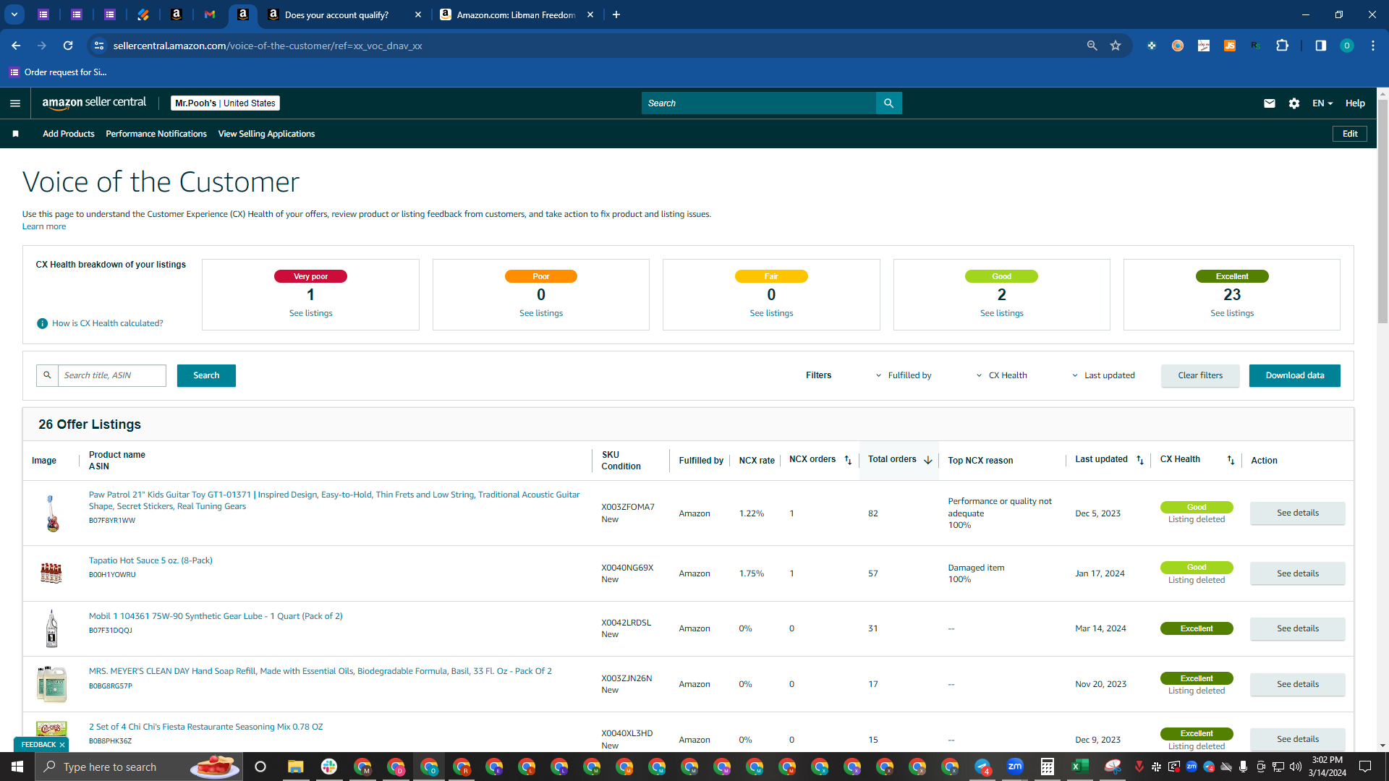Open the Learn more link
This screenshot has width=1389, height=781.
(44, 226)
